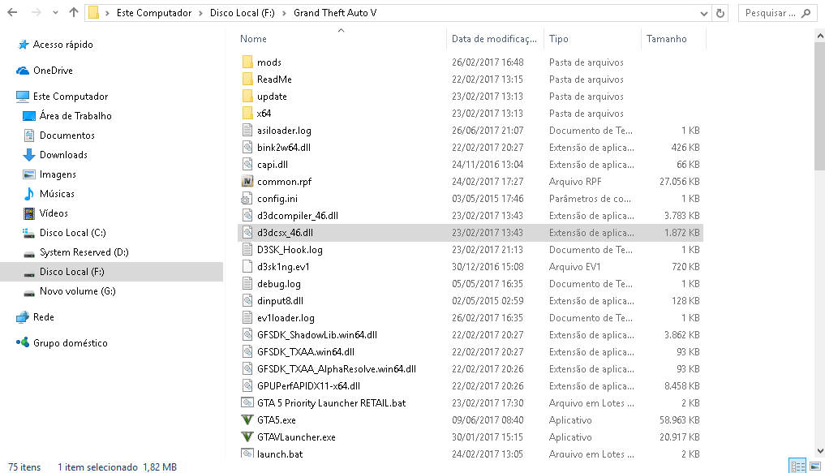Select the x64 folder icon

pos(247,113)
